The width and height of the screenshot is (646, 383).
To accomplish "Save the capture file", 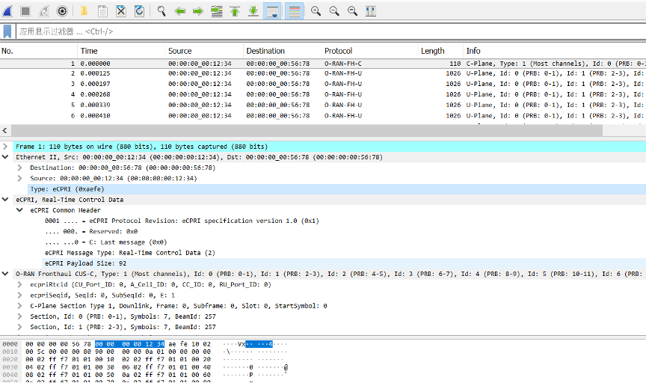I will [102, 11].
